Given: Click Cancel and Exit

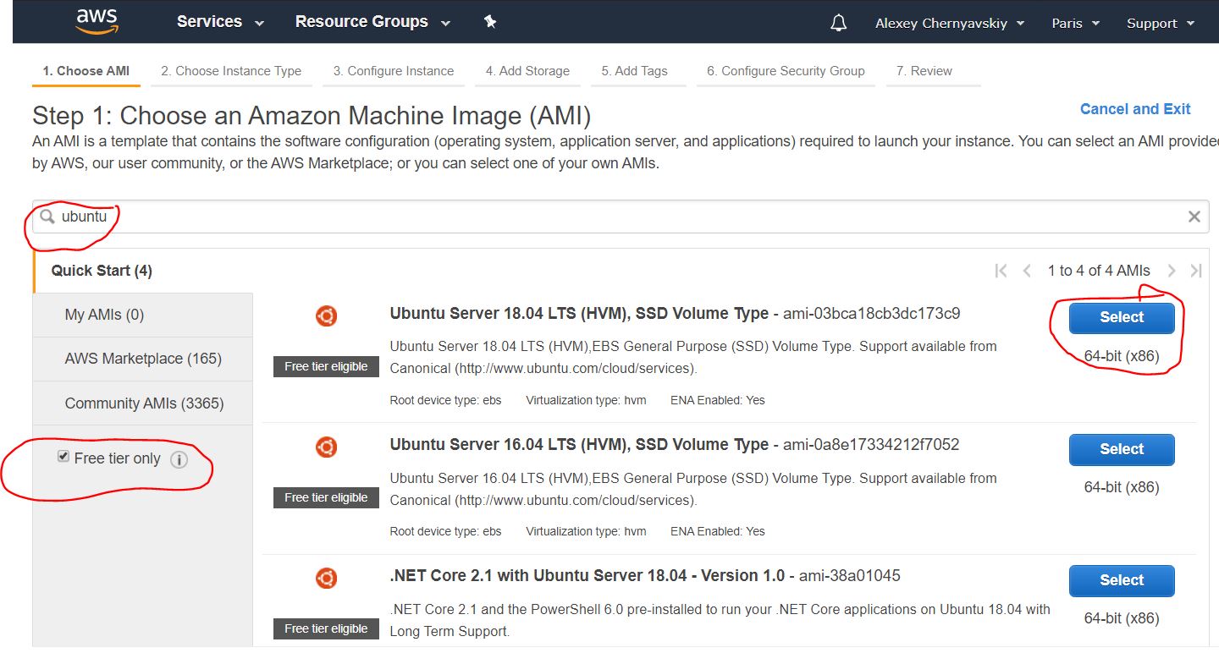Looking at the screenshot, I should (x=1135, y=108).
